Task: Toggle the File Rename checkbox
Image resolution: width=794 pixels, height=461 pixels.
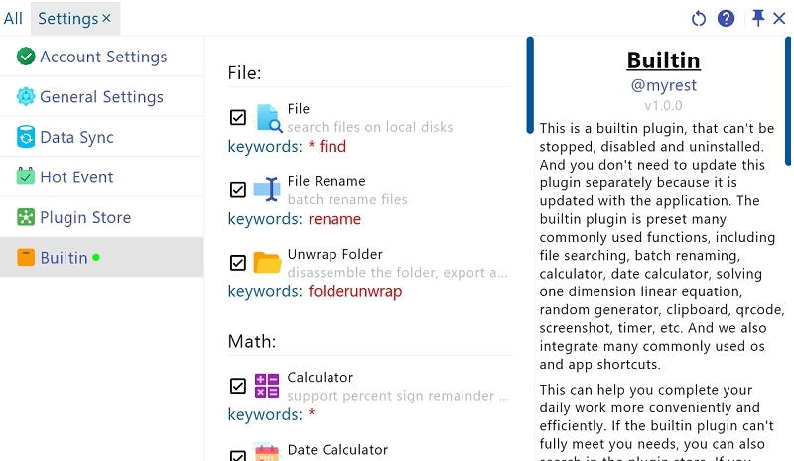Action: pos(238,190)
